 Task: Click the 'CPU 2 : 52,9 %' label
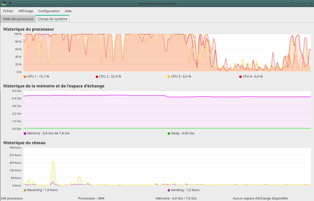click(x=110, y=76)
